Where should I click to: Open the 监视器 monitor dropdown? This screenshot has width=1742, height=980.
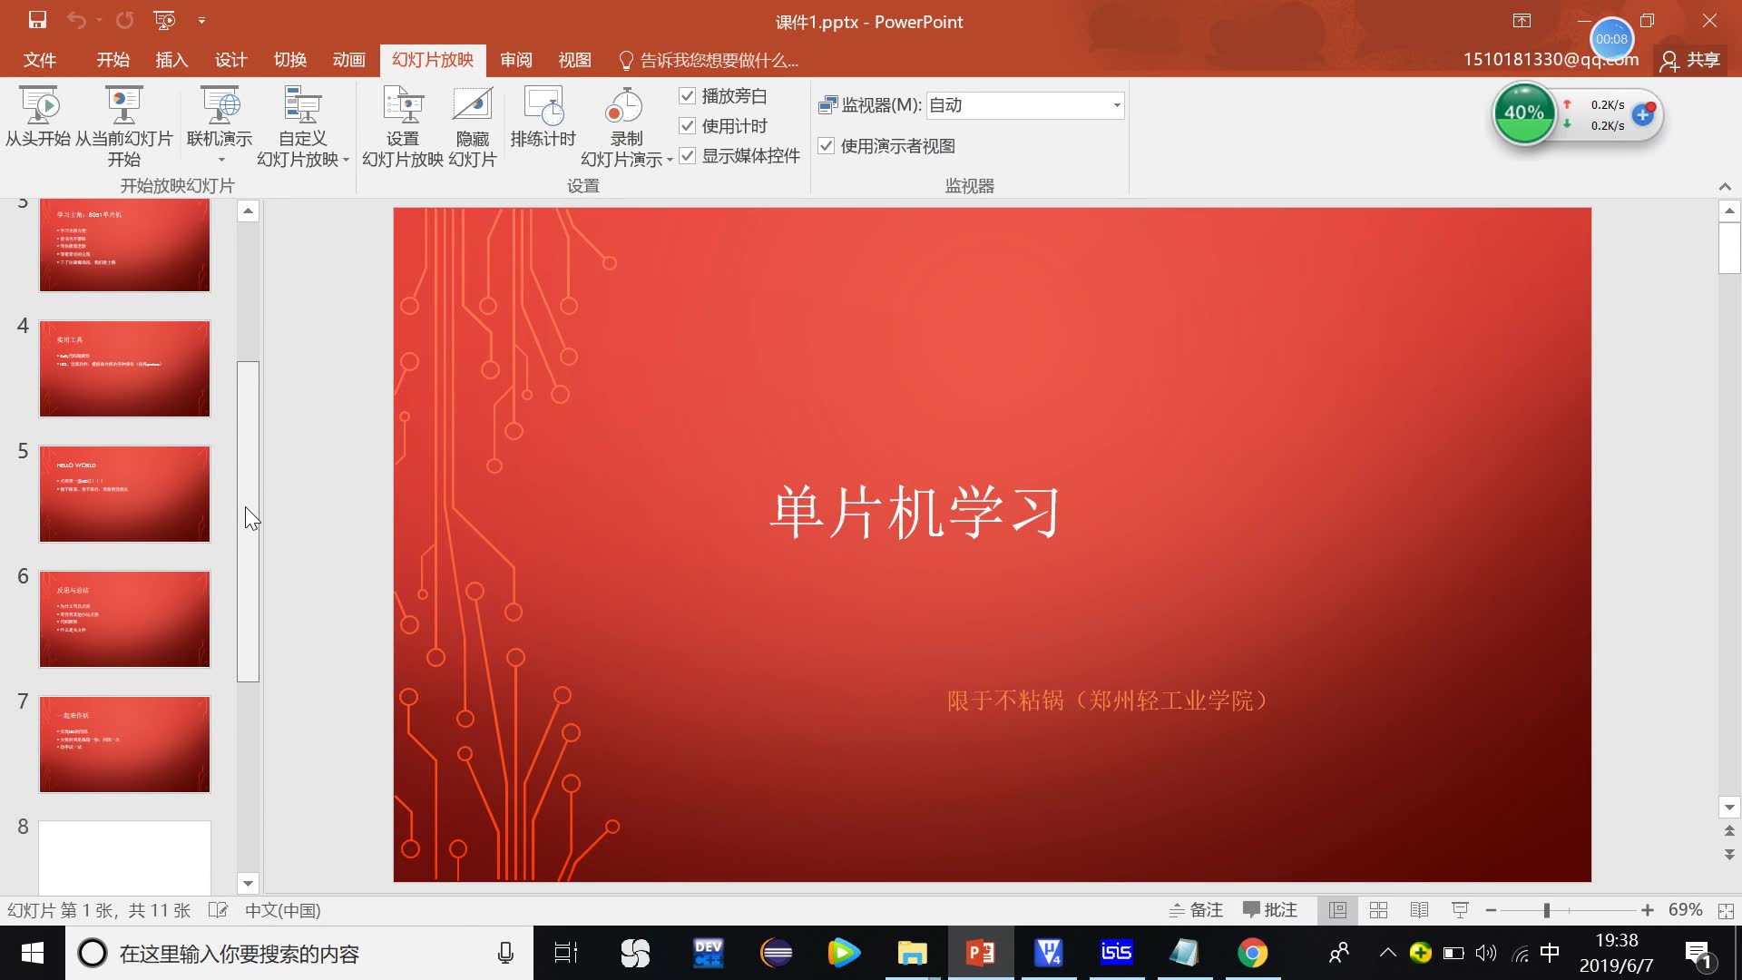(1115, 104)
